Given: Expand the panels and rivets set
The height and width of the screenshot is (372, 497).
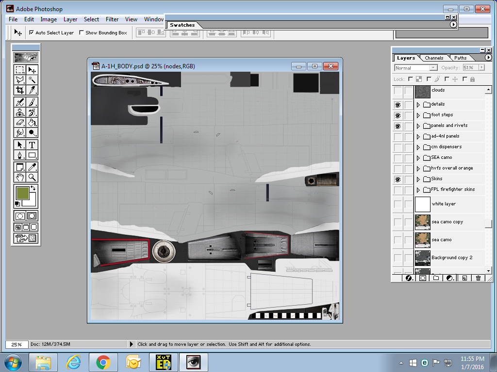Looking at the screenshot, I should 418,126.
